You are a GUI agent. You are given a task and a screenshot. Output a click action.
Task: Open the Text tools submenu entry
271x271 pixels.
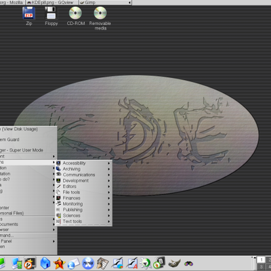[84, 222]
